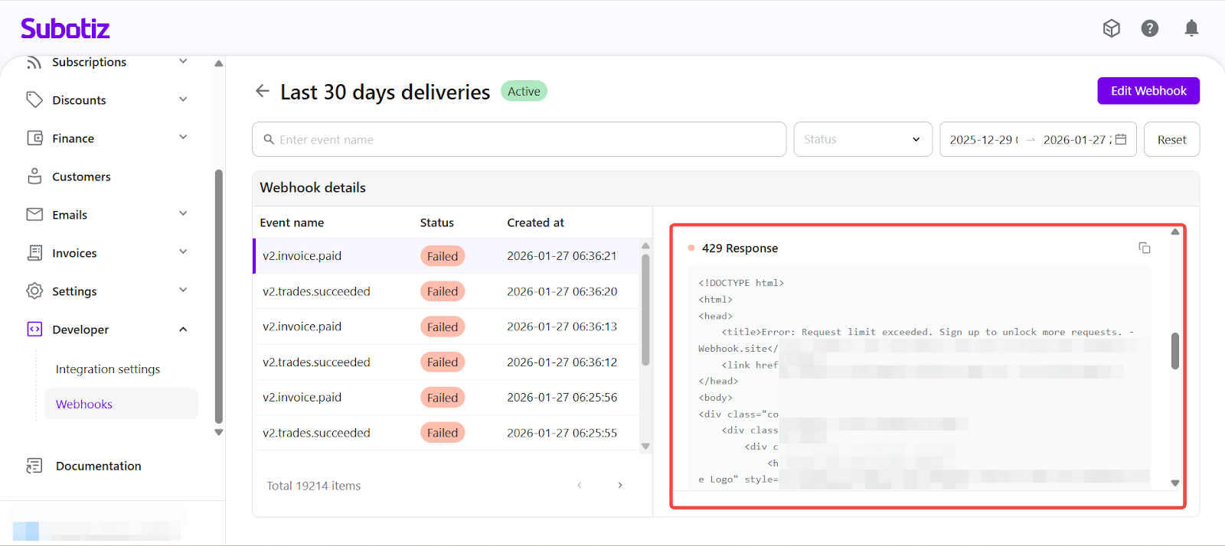Click the cube icon in the header
Viewport: 1225px width, 546px height.
(1111, 28)
